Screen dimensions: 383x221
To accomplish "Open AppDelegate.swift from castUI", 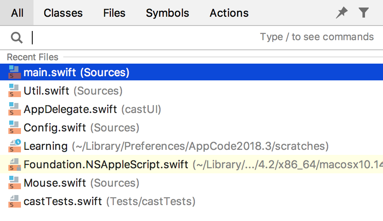I will (191, 109).
